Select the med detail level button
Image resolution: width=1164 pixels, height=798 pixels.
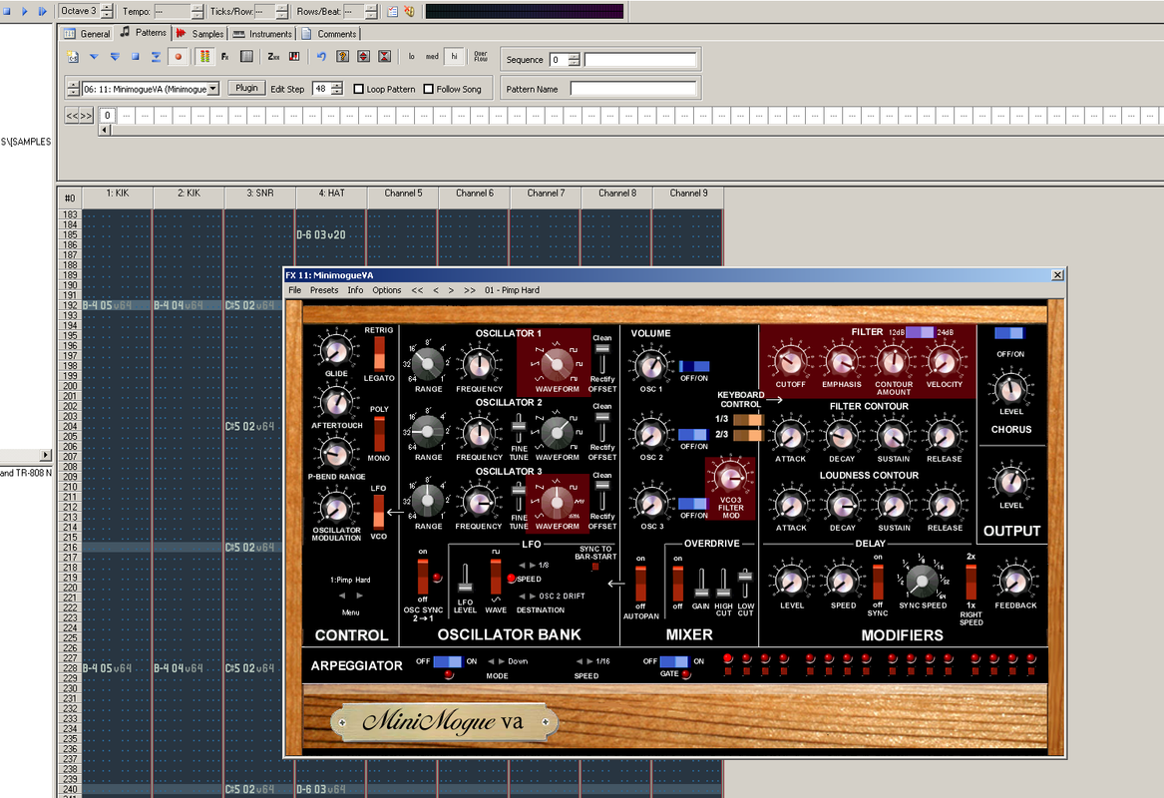tap(432, 57)
